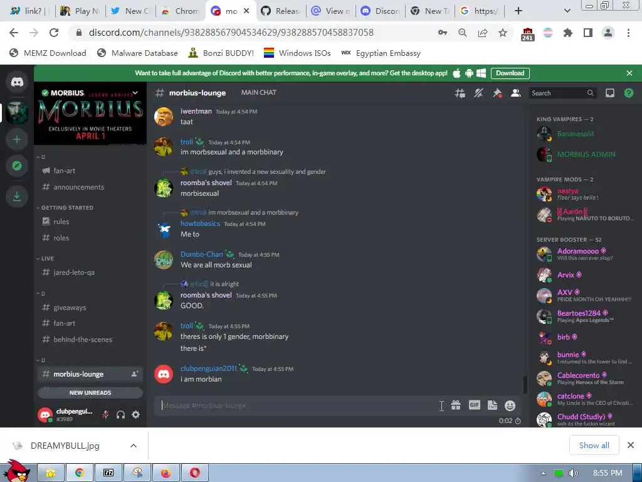642x482 pixels.
Task: Toggle deafen headphones icon
Action: [120, 415]
